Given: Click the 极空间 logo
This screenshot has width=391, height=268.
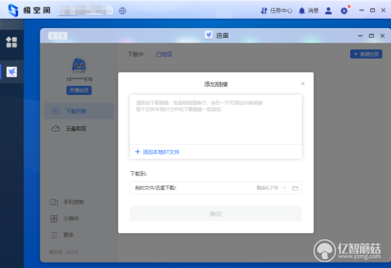Looking at the screenshot, I should point(13,10).
